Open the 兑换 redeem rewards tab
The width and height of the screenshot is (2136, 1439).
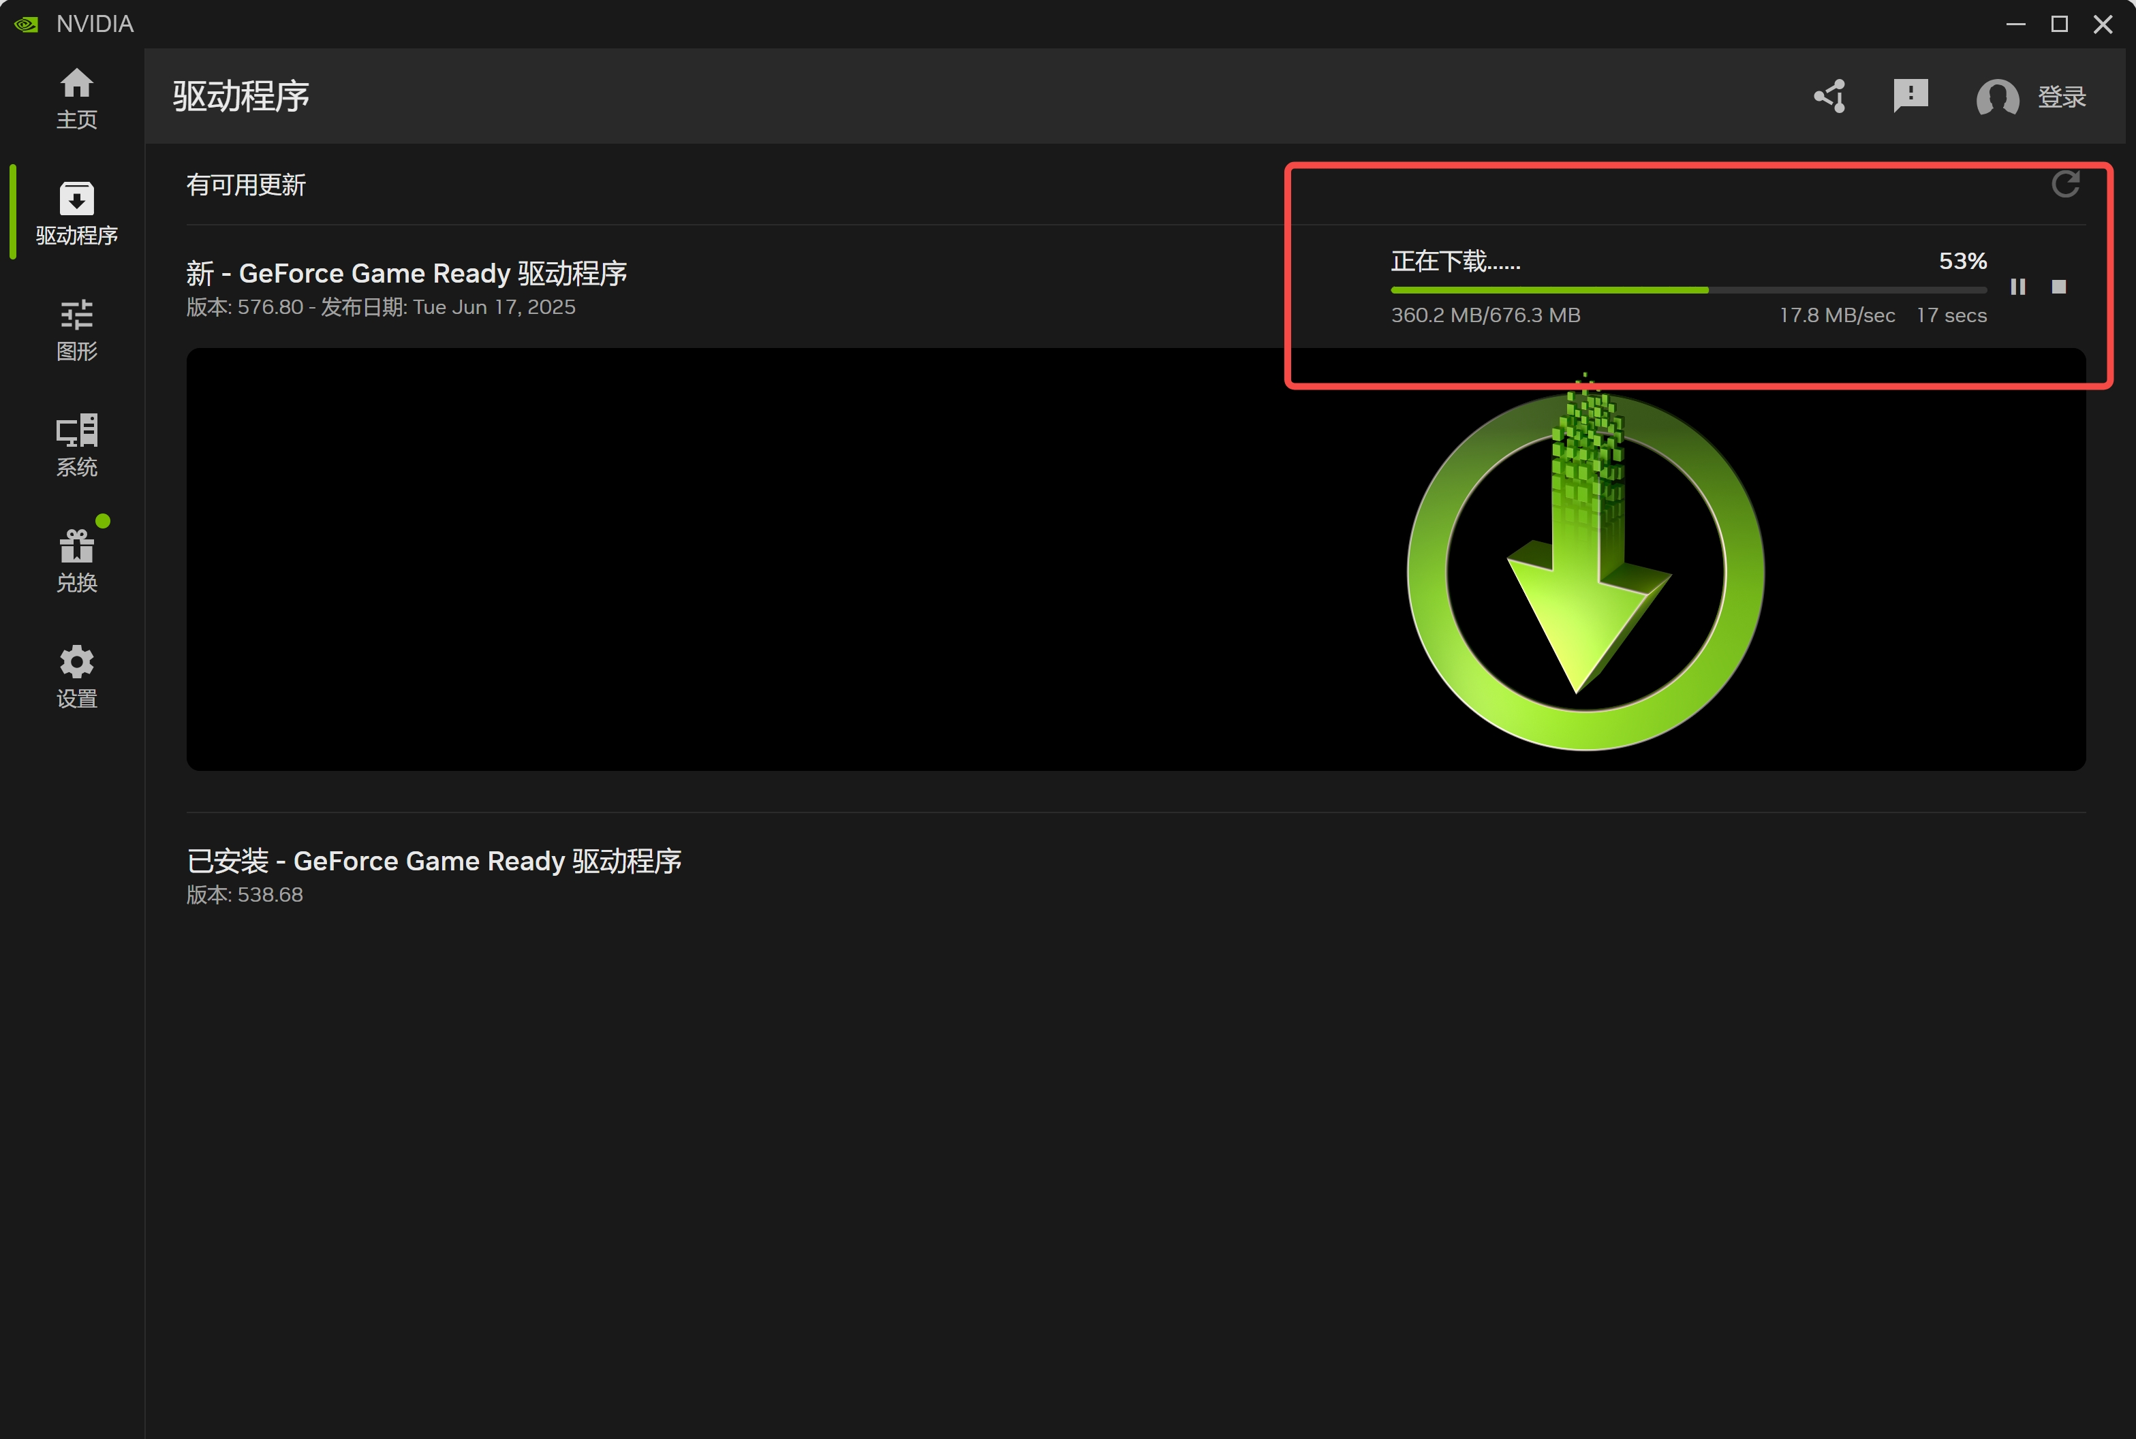(76, 562)
